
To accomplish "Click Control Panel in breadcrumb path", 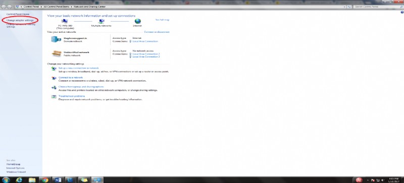I will tap(31, 7).
